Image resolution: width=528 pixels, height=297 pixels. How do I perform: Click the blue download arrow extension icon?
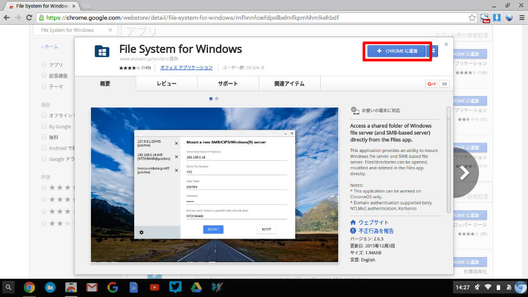tap(497, 17)
